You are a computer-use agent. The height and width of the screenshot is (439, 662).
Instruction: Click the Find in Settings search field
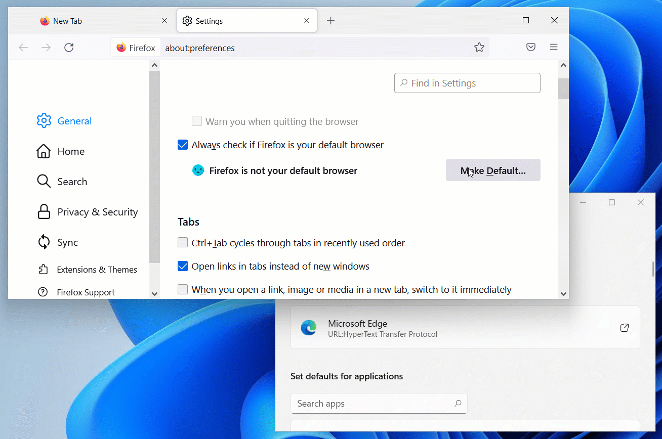click(467, 83)
